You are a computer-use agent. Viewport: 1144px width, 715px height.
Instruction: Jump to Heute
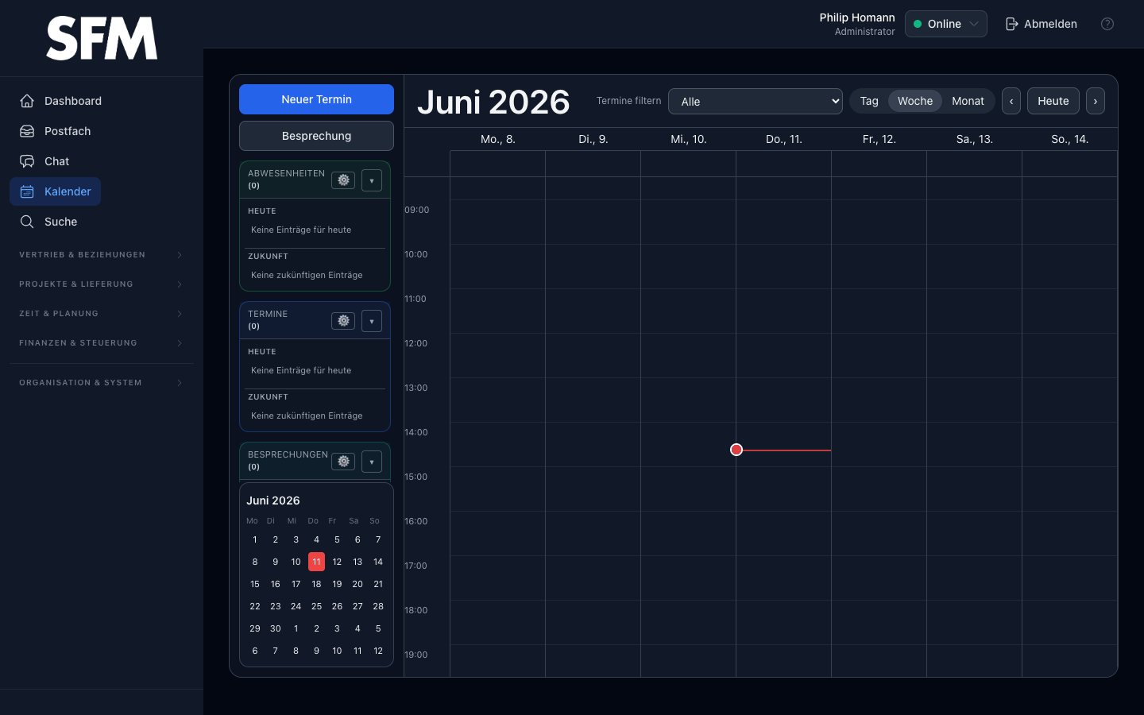coord(1053,101)
